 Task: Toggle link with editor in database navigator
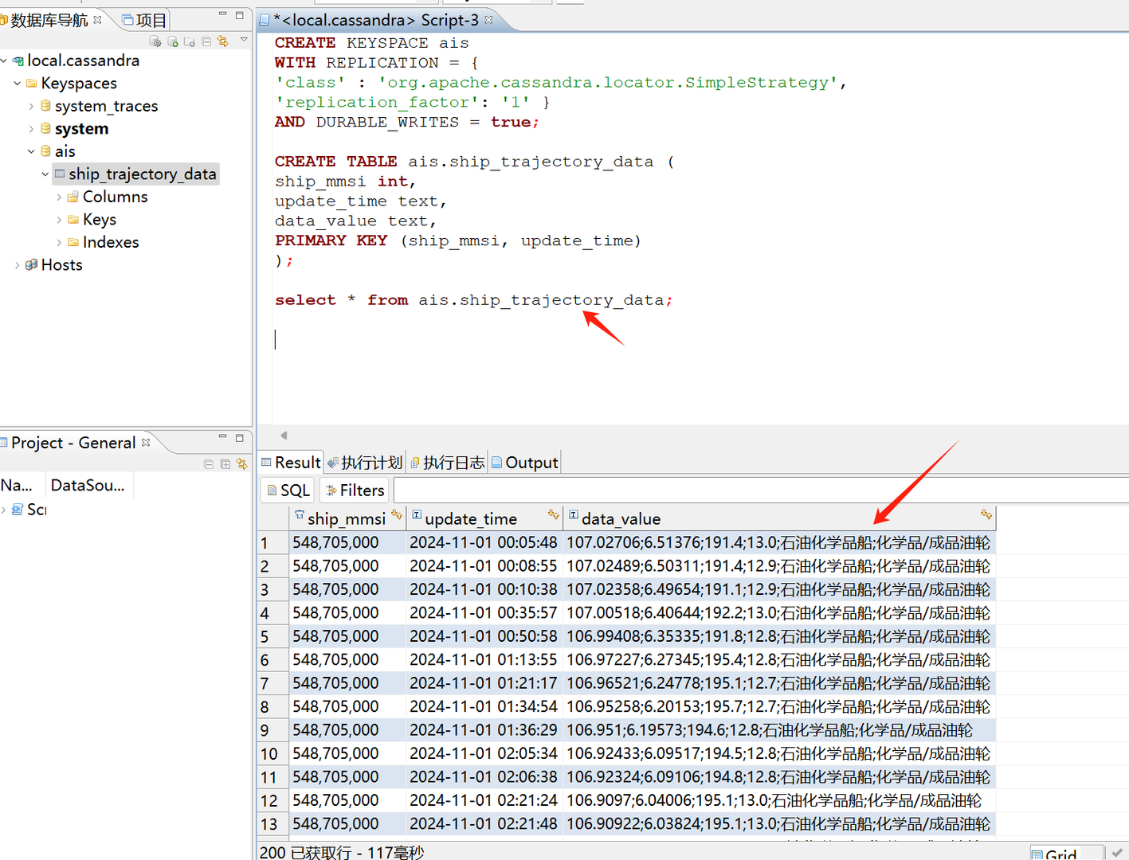[x=223, y=41]
